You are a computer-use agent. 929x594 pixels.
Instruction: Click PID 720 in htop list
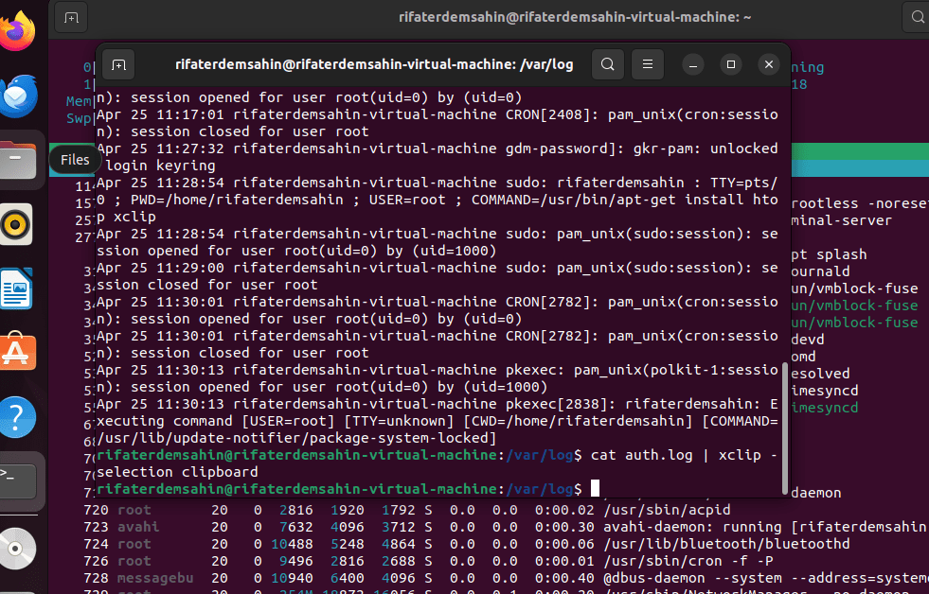pyautogui.click(x=96, y=510)
